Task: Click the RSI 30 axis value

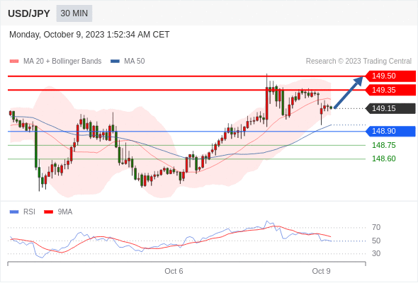Action: [x=376, y=253]
